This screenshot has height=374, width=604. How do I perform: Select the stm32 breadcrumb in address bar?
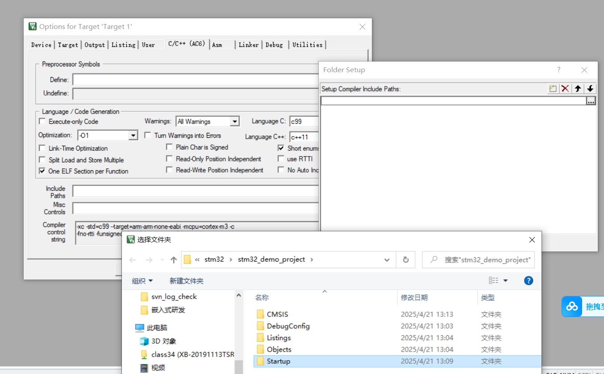[x=214, y=259]
